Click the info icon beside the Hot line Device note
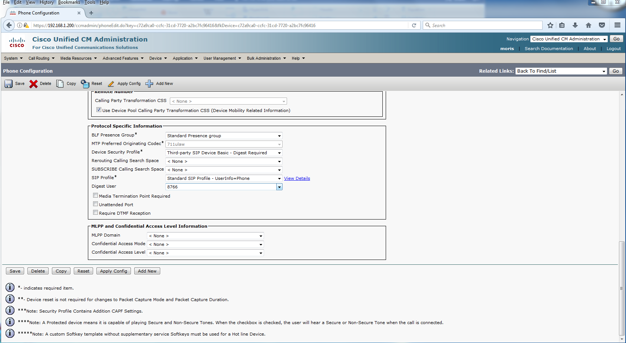Viewport: 626px width, 343px height. 10,333
